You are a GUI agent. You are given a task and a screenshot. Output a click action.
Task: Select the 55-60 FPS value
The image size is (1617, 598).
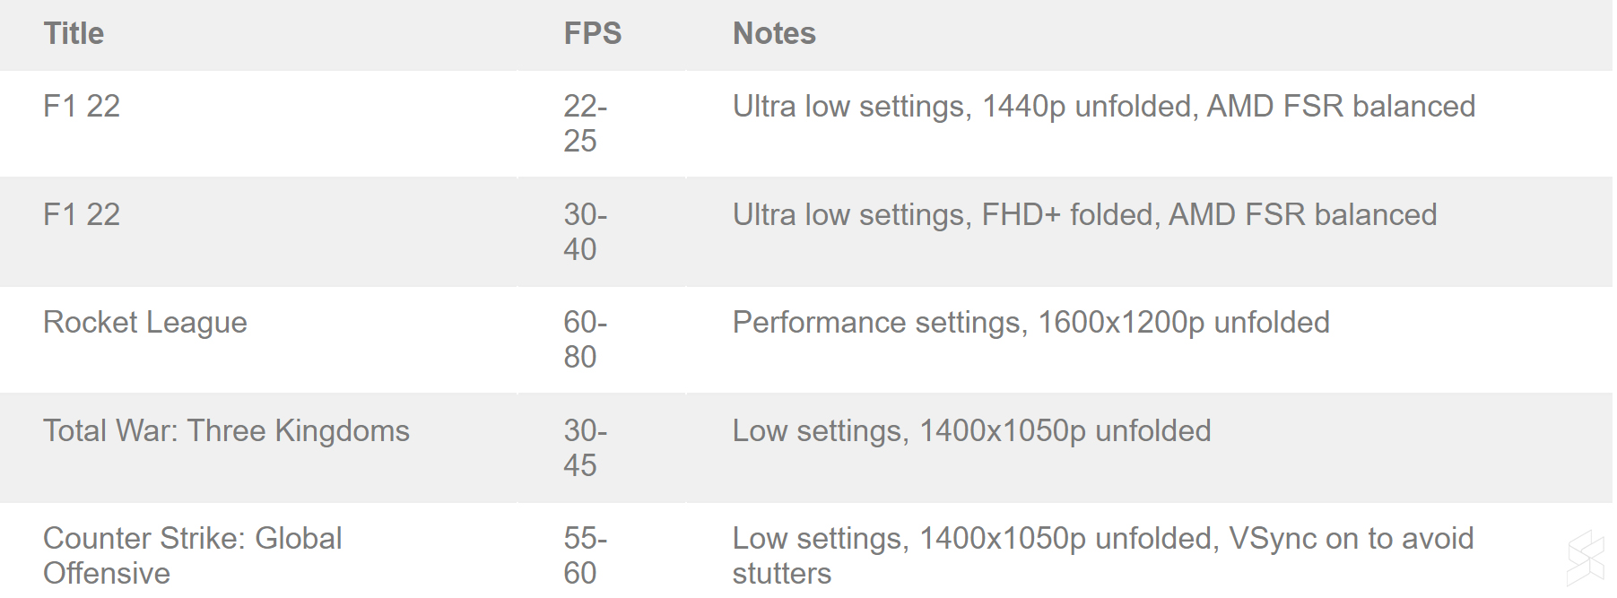pos(585,555)
